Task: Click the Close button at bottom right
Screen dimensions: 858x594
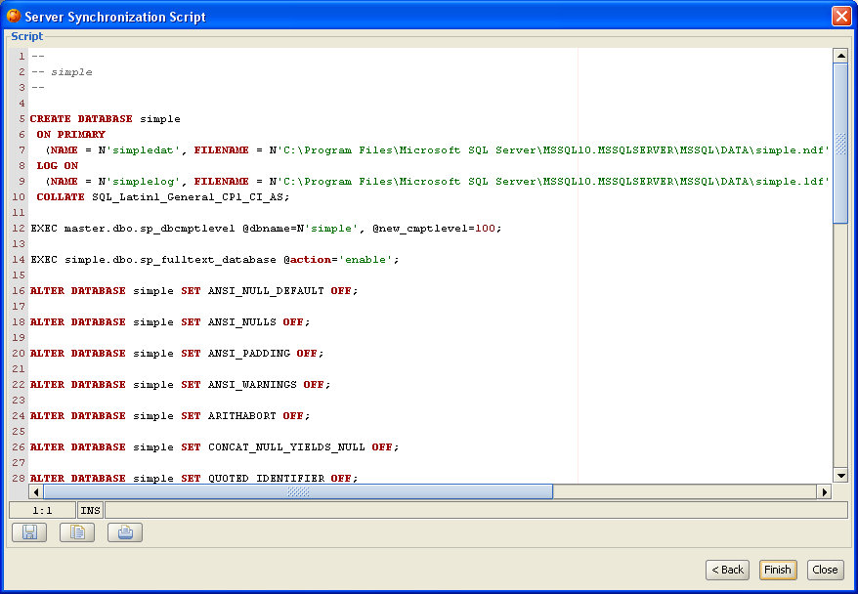Action: point(825,570)
